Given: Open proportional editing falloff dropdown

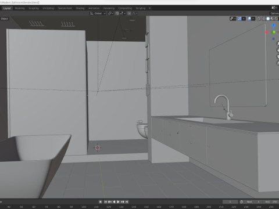Looking at the screenshot, I should (135, 13).
